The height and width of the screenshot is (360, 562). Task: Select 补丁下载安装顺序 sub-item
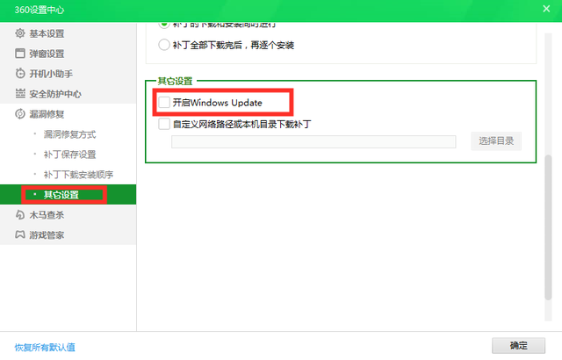pos(78,175)
